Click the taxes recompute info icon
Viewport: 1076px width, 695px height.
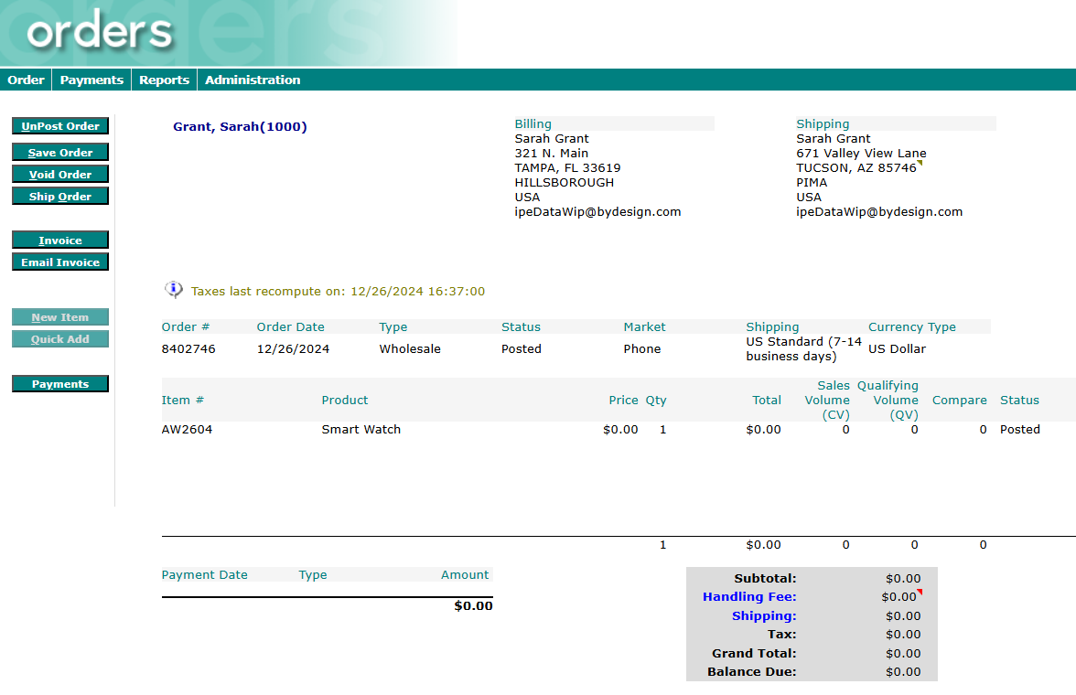(x=174, y=290)
